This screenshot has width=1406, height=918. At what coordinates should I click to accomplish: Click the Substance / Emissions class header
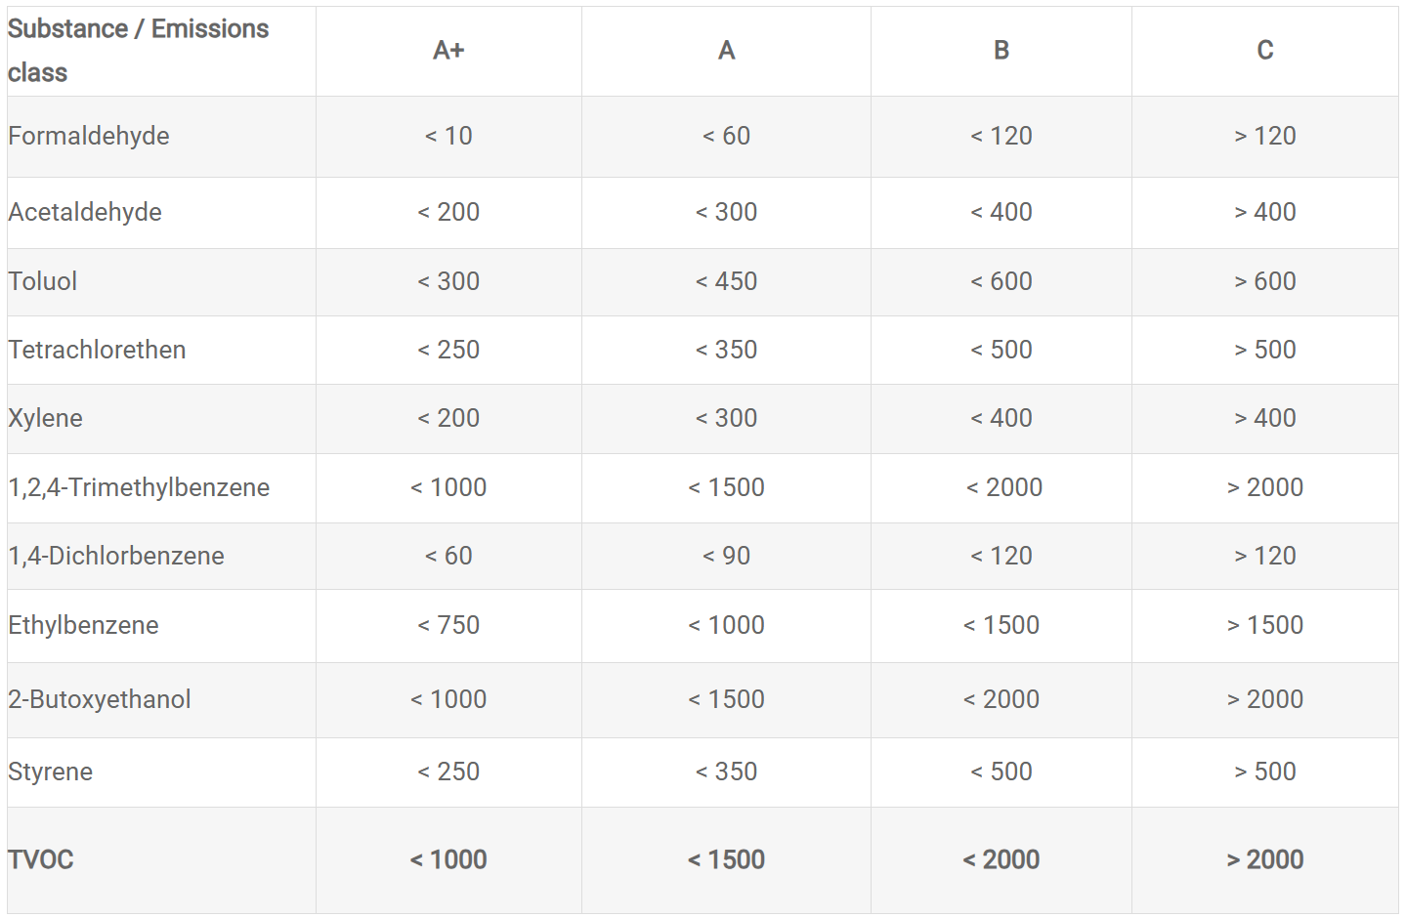pos(138,50)
